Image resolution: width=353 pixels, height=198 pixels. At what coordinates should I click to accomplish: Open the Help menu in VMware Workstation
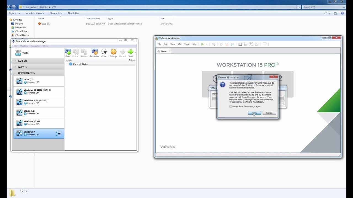(194, 44)
